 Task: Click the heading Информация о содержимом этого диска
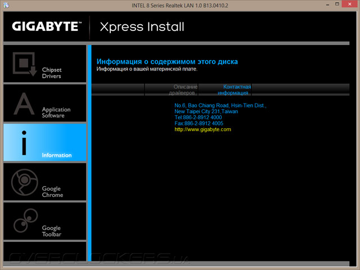[x=167, y=61]
